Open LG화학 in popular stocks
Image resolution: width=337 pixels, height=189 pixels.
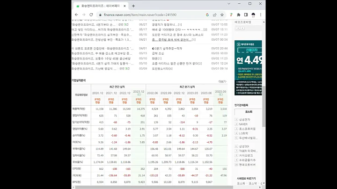[x=243, y=133]
